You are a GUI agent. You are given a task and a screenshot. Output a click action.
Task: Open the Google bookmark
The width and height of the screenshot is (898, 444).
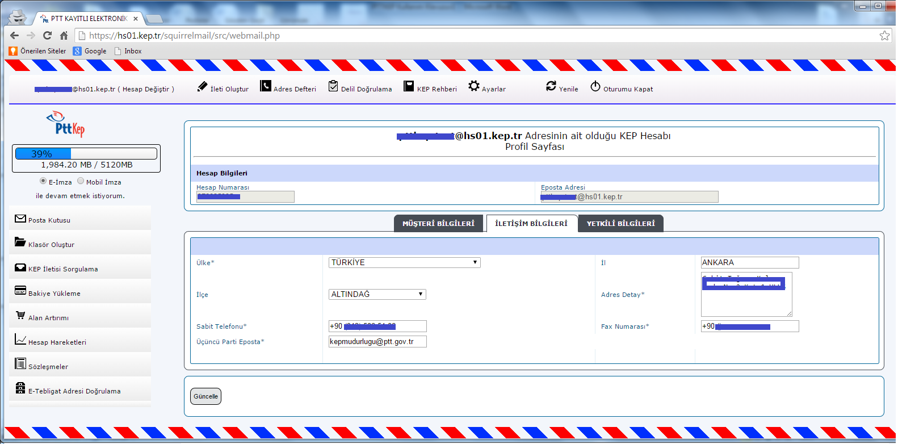tap(90, 51)
